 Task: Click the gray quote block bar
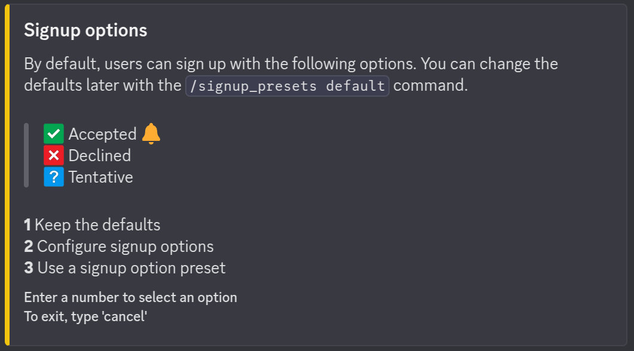(x=26, y=155)
